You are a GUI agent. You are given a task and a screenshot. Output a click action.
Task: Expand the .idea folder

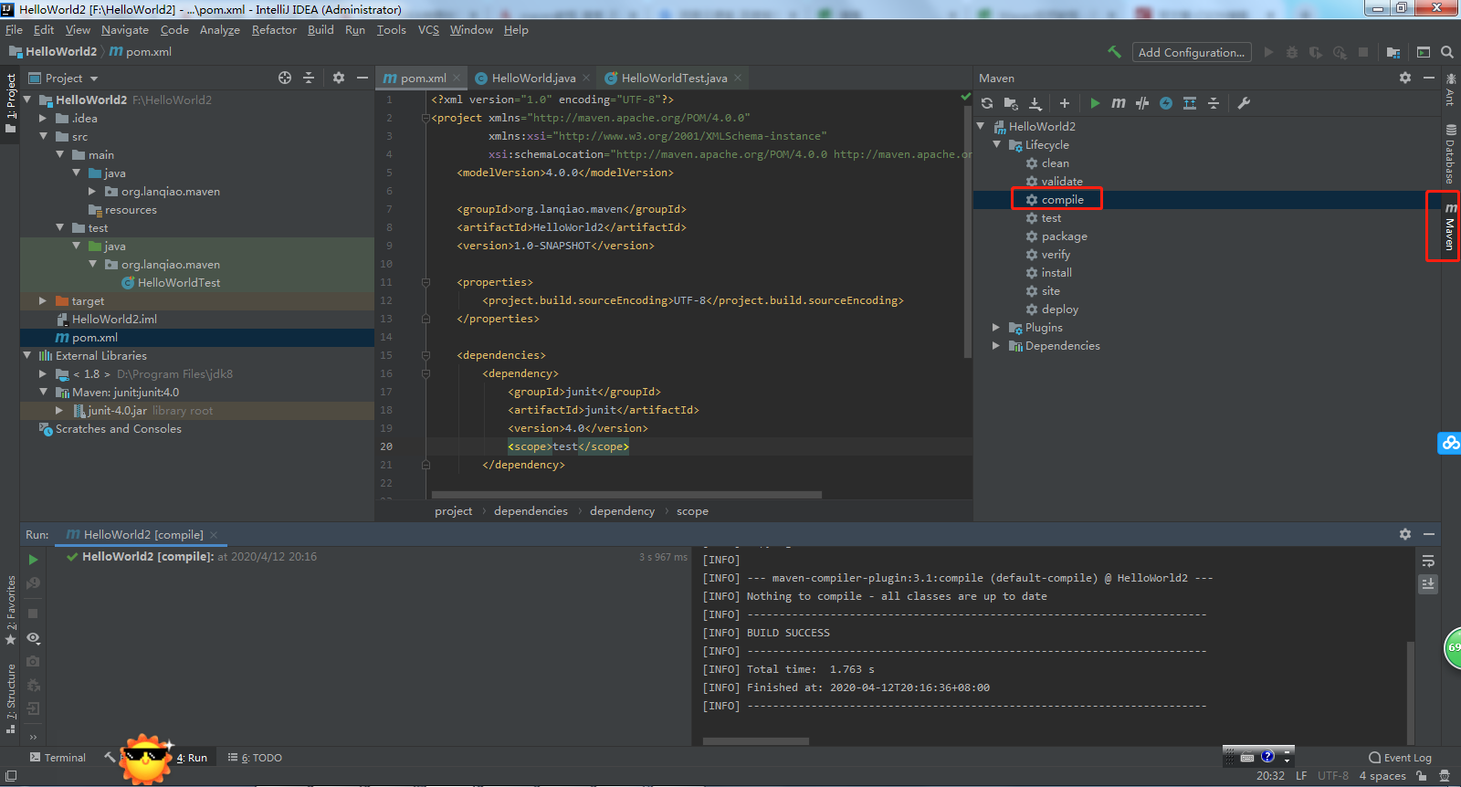42,118
